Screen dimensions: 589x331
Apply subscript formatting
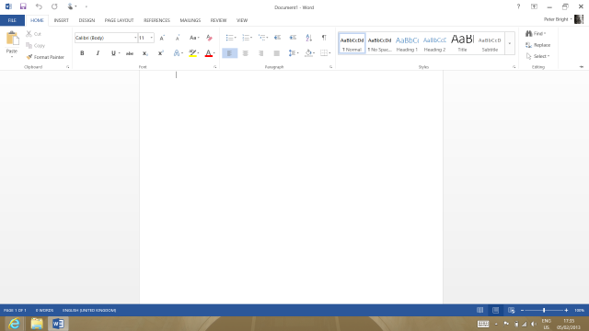pos(145,53)
